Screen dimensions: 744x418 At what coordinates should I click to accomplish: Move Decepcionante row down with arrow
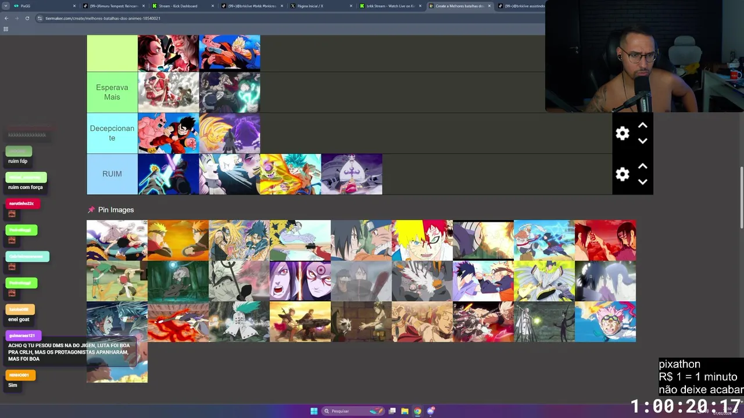pyautogui.click(x=642, y=141)
